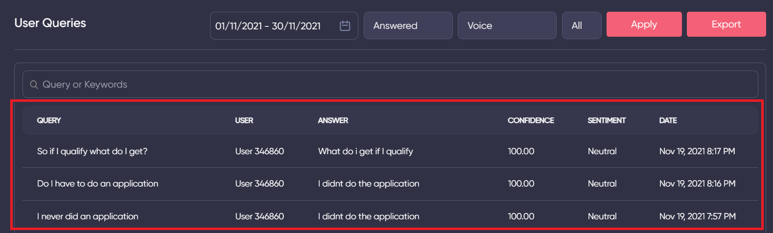Viewport: 773px width, 233px height.
Task: Click the search magnifier icon
Action: click(x=34, y=85)
